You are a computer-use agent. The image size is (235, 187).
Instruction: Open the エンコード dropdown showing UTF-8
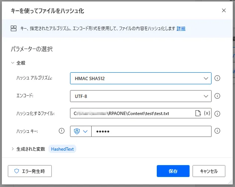[x=141, y=96]
